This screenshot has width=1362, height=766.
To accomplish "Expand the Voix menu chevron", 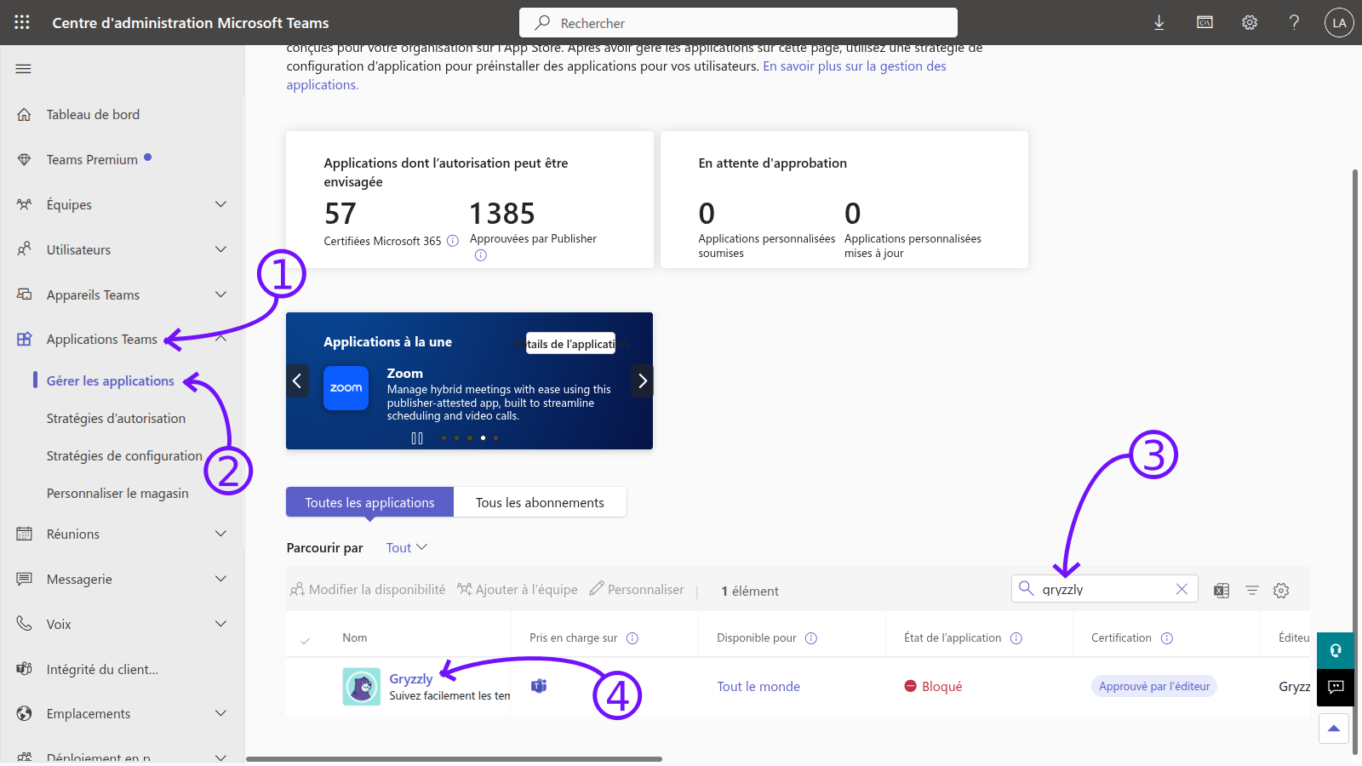I will pos(221,624).
